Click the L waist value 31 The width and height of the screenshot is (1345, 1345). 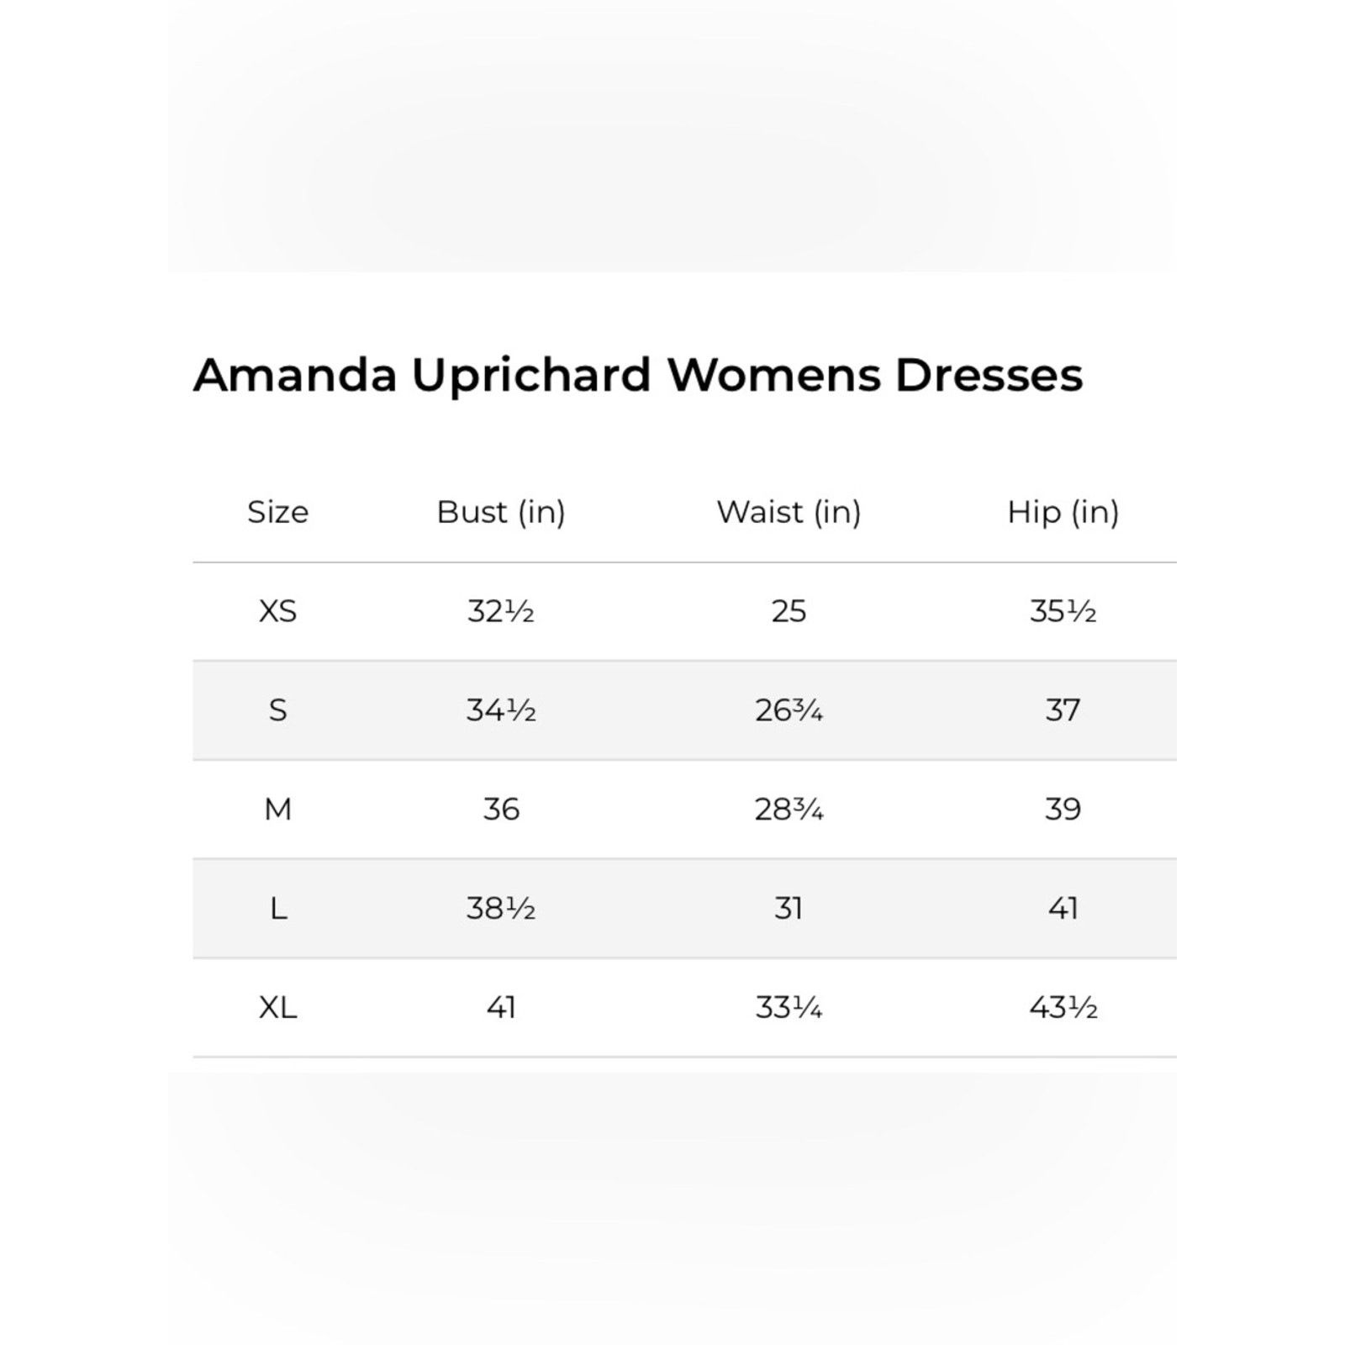tap(789, 909)
